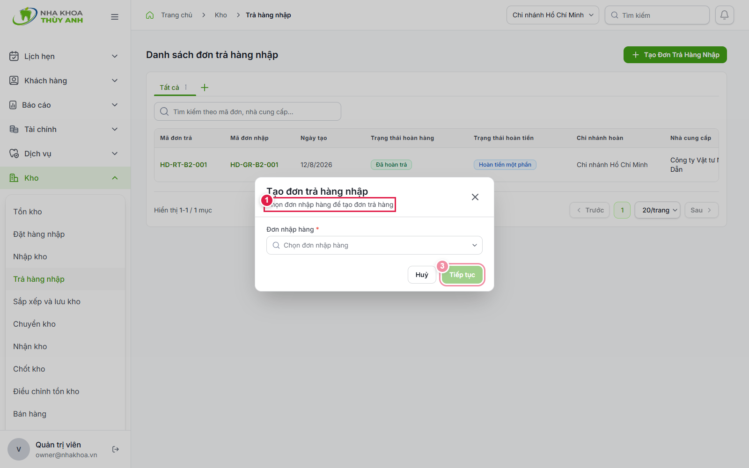This screenshot has width=749, height=468.
Task: Collapse sidebar with hamburger menu icon
Action: tap(115, 17)
